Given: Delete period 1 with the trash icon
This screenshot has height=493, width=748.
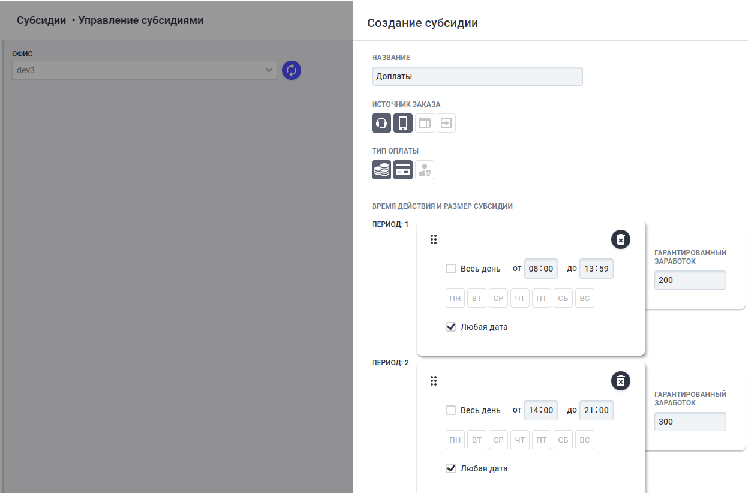Looking at the screenshot, I should (x=621, y=239).
